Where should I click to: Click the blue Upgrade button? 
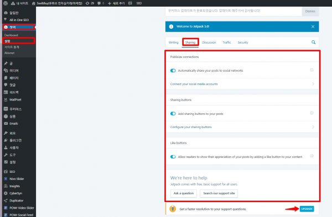[x=307, y=209]
